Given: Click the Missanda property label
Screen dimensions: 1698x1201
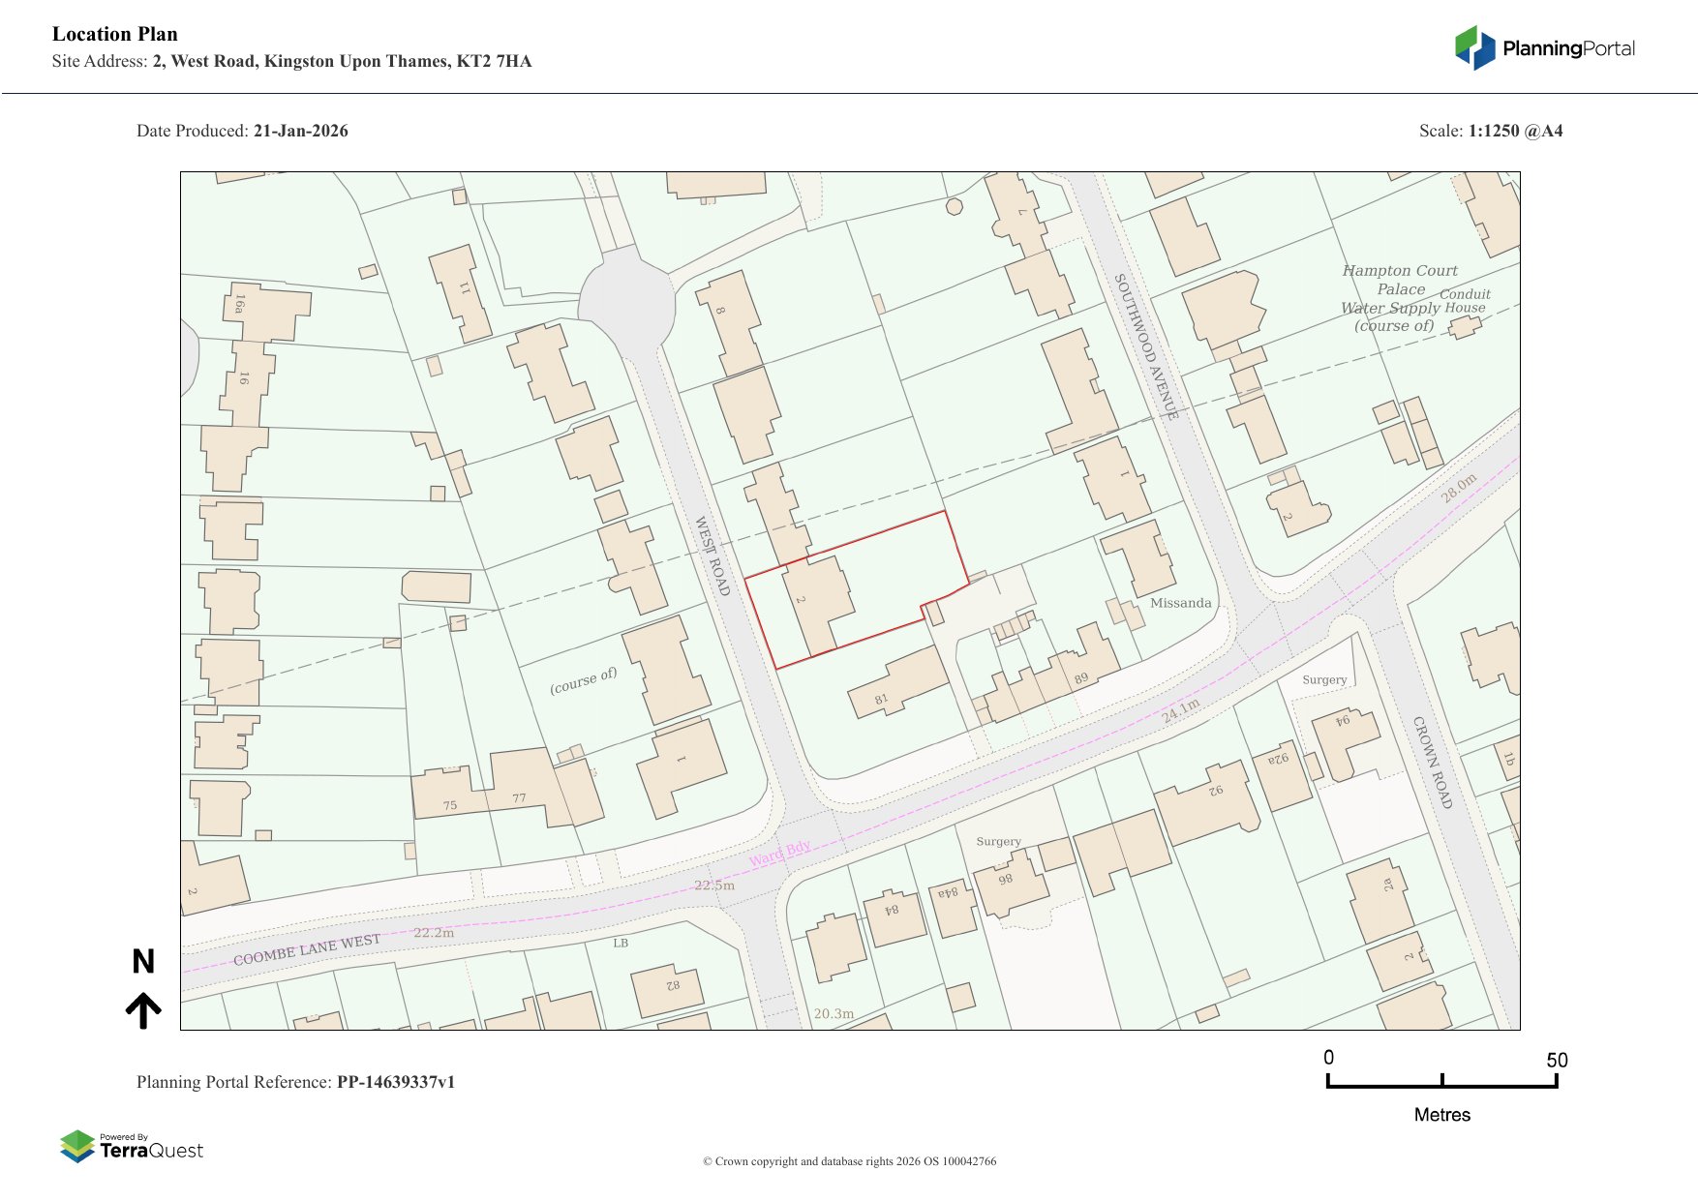Looking at the screenshot, I should (x=1180, y=603).
